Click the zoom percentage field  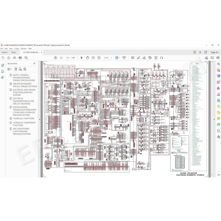pos(106,58)
